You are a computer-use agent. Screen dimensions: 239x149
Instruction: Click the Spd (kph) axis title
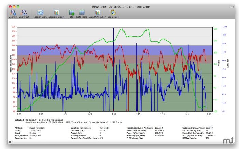(228, 63)
